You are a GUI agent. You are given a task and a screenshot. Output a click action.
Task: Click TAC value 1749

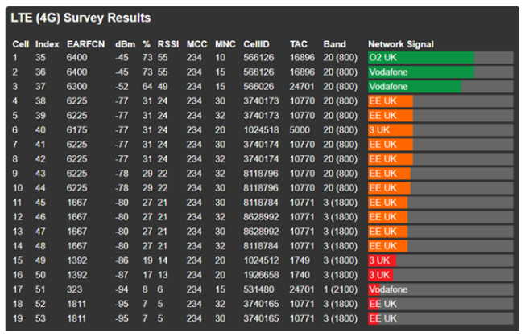point(300,260)
